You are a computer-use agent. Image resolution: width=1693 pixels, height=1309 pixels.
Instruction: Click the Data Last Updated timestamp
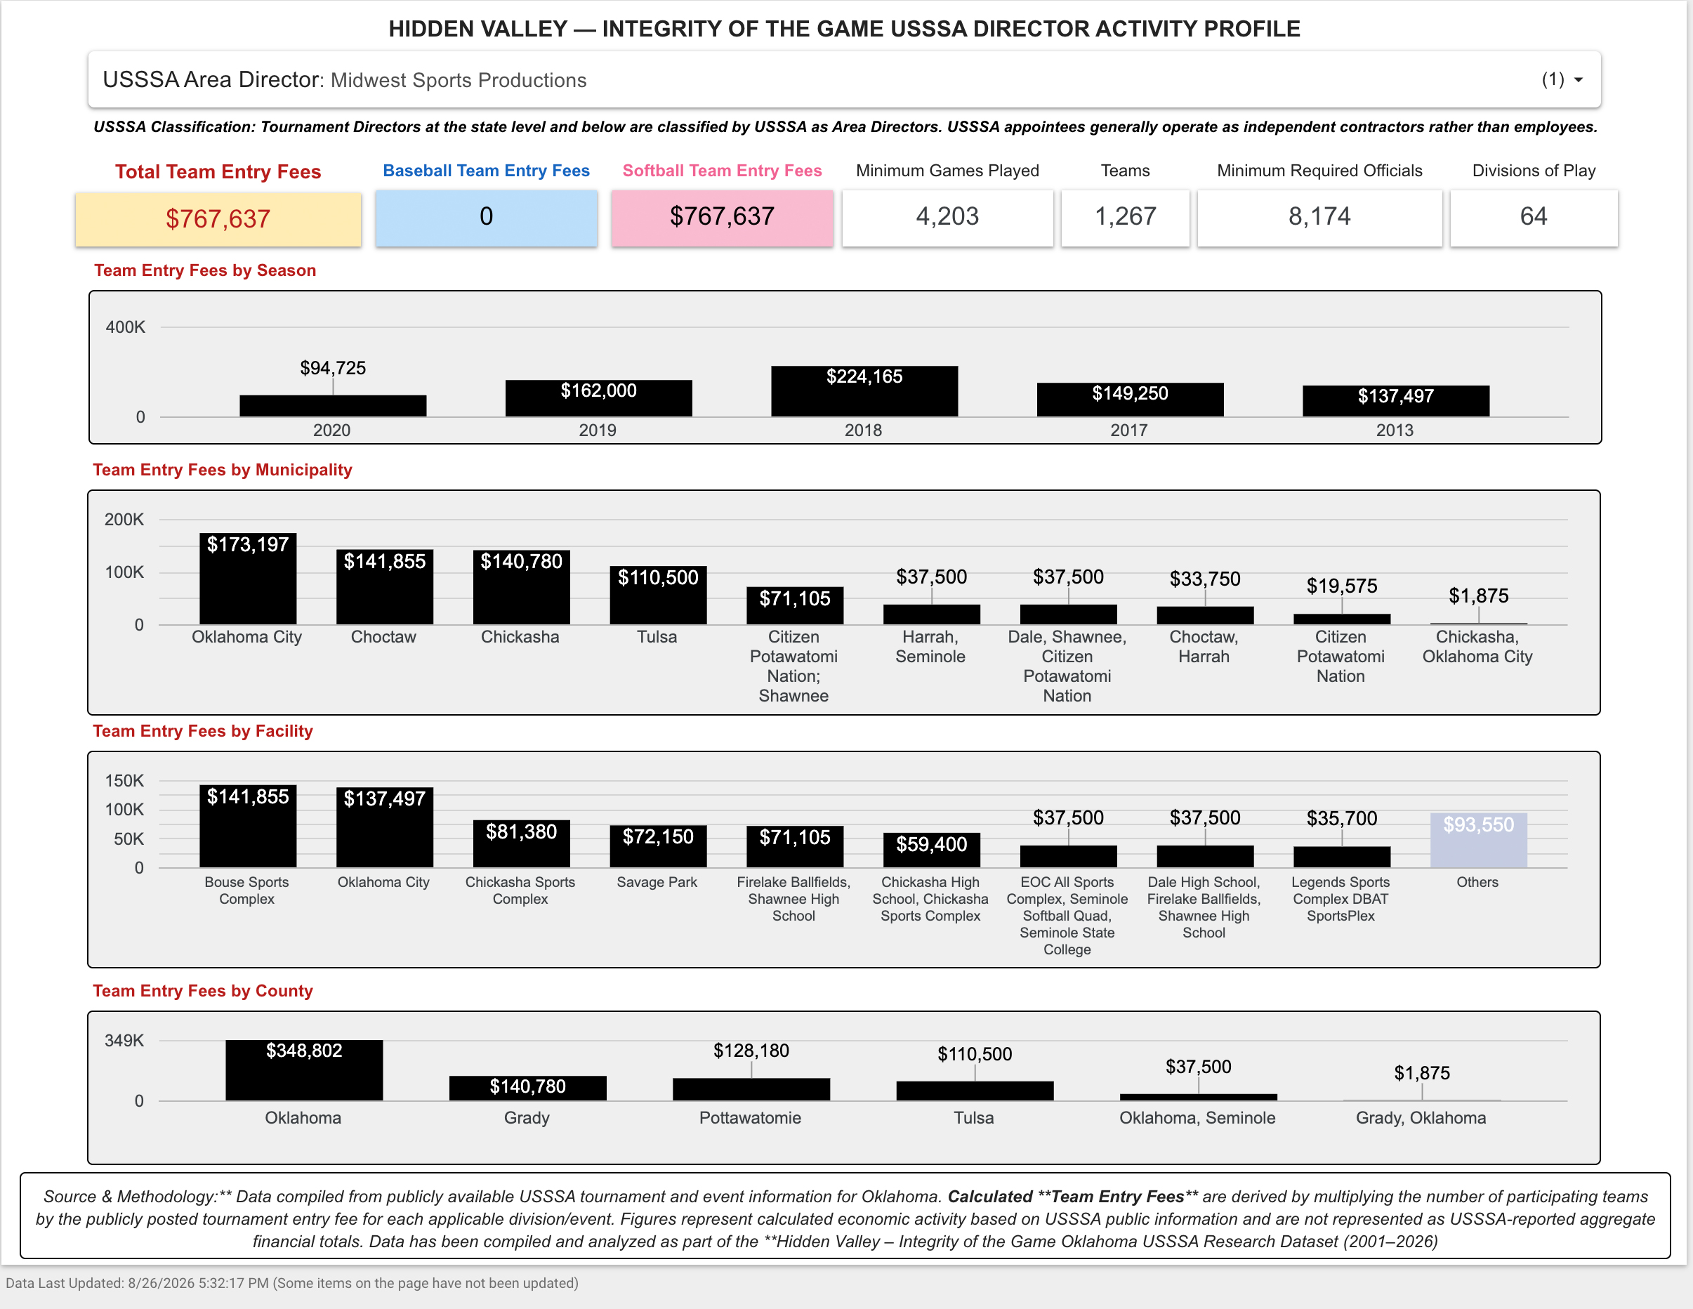[292, 1284]
